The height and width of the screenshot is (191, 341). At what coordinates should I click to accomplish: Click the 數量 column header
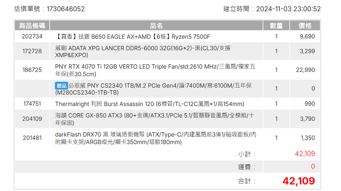(x=276, y=26)
